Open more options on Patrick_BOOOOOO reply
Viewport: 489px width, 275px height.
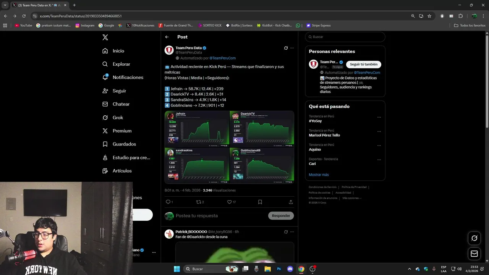(x=292, y=232)
